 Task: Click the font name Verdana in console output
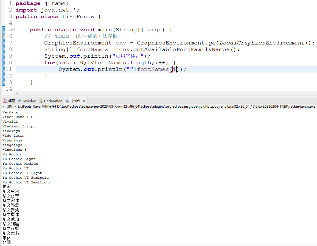point(10,112)
